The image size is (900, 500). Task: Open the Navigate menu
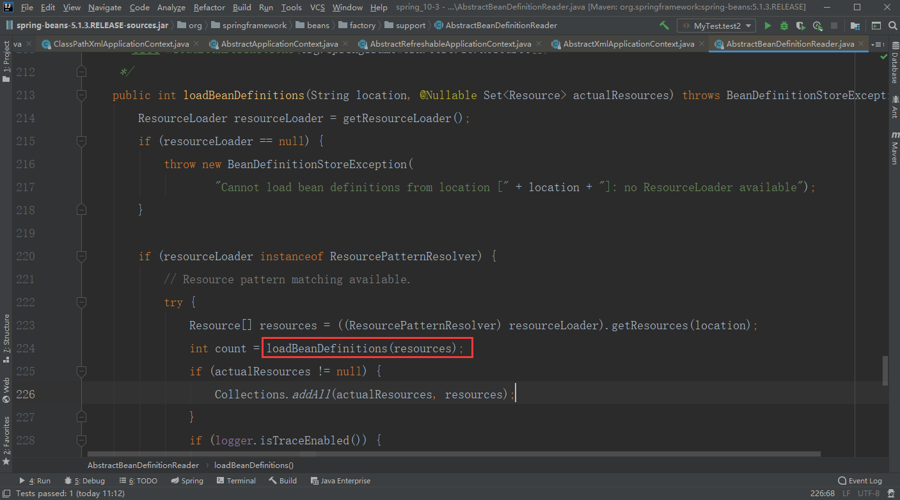tap(105, 7)
